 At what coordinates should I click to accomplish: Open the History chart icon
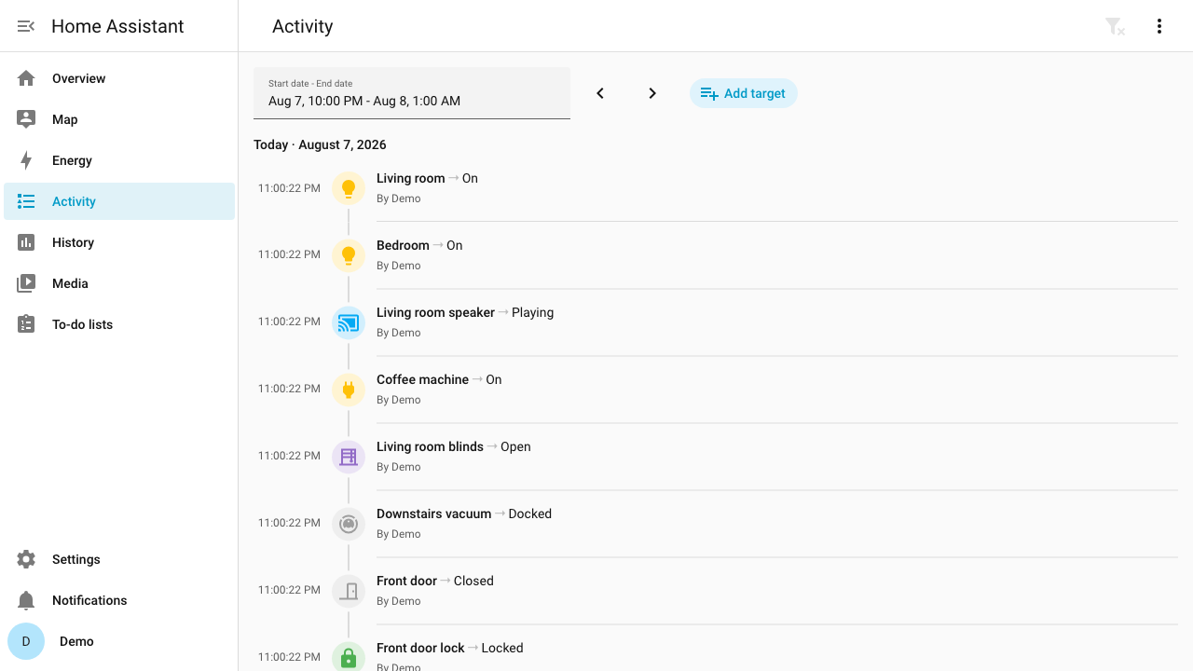pos(26,242)
